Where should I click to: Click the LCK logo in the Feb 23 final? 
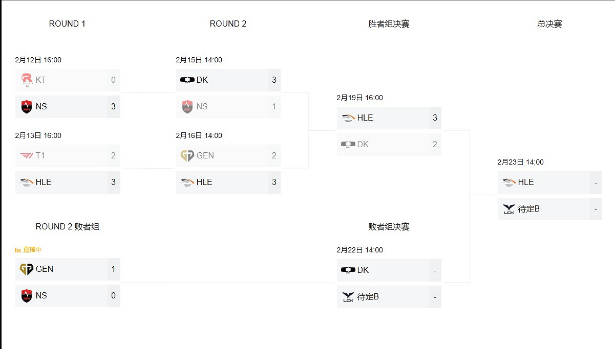point(509,209)
